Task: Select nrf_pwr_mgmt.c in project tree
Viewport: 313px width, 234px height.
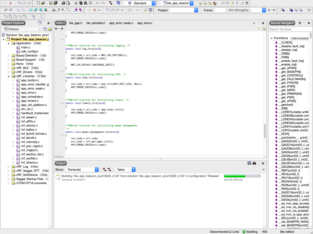Action: pyautogui.click(x=32, y=146)
